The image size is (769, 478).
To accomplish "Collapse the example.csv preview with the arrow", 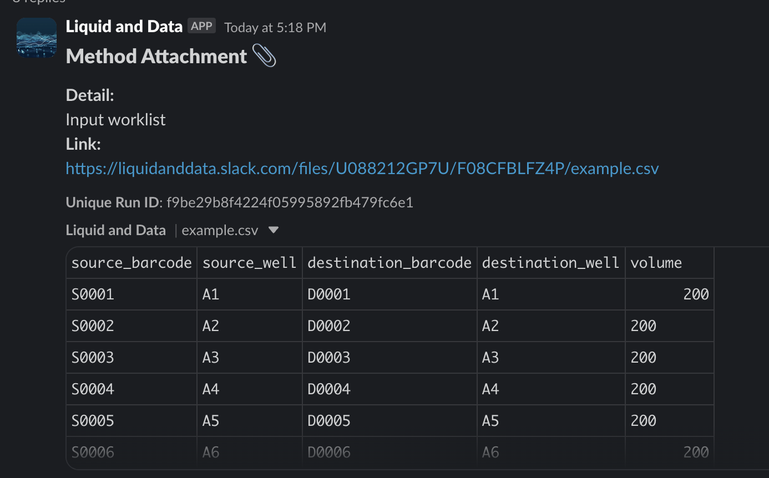I will tap(274, 230).
